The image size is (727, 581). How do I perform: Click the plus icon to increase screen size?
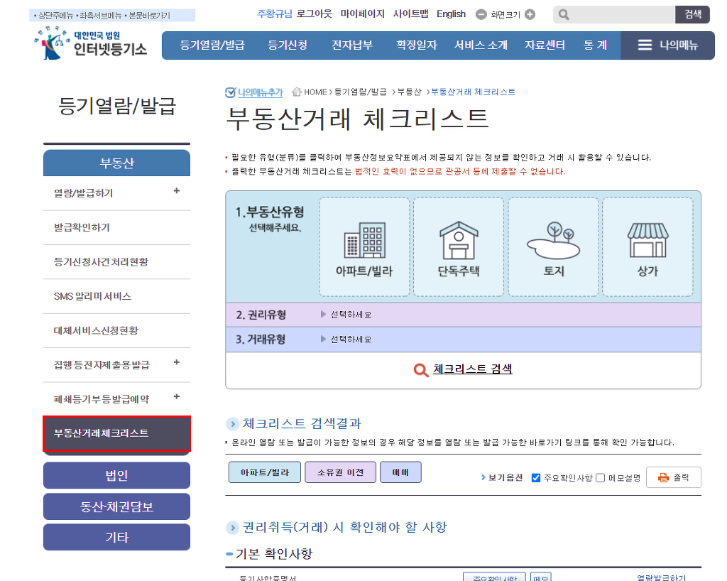(x=530, y=14)
